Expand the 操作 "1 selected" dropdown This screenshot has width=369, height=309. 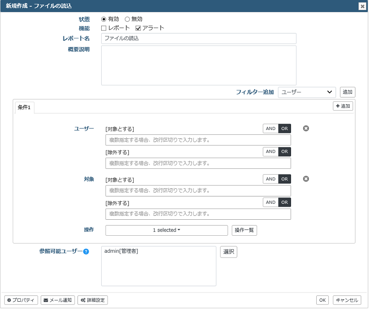pos(167,230)
